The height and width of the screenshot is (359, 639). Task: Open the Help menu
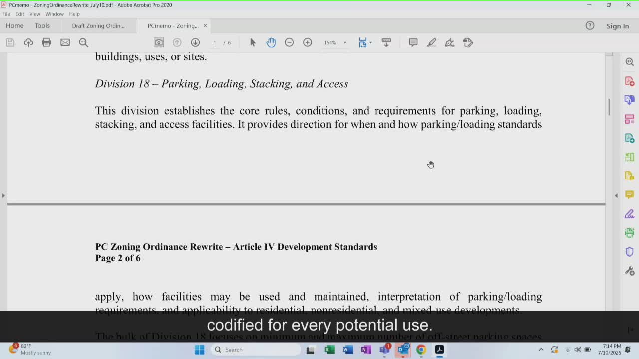[x=74, y=14]
